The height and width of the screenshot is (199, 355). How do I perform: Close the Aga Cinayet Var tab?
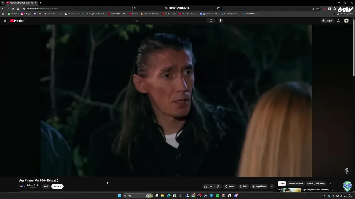(35, 3)
